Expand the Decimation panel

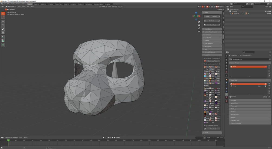click(x=208, y=35)
